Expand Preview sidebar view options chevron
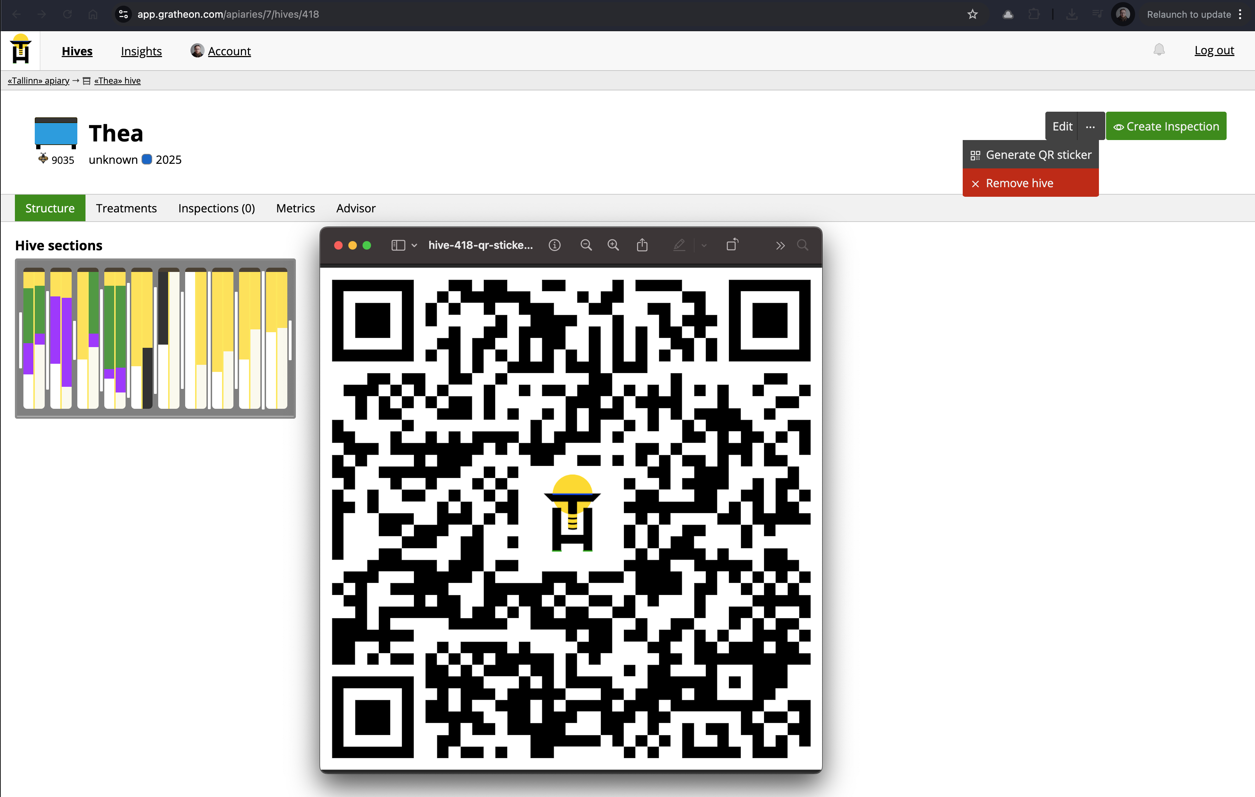1255x797 pixels. pos(414,245)
